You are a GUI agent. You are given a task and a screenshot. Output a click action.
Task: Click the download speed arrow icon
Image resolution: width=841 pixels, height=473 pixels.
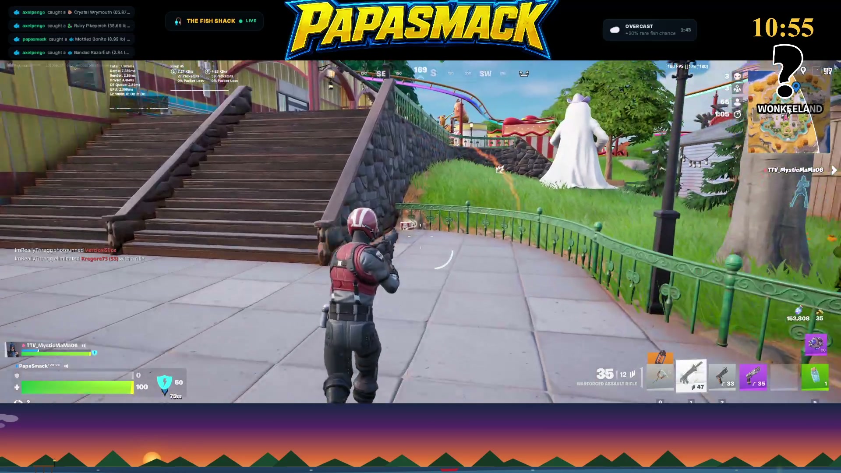tap(173, 71)
